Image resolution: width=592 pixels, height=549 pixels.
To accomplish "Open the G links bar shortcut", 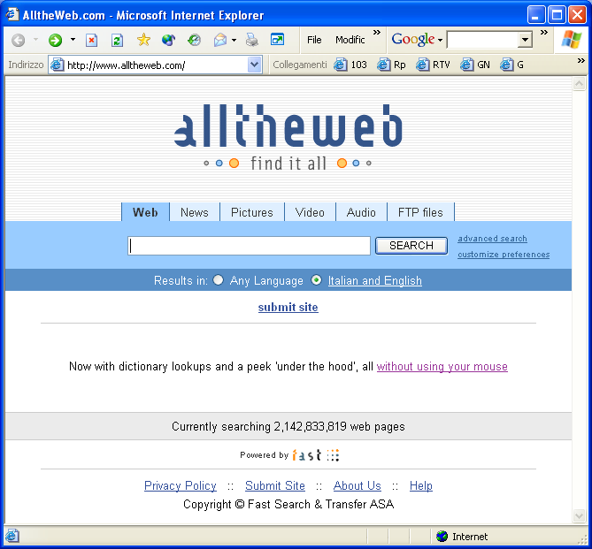I will pos(511,65).
